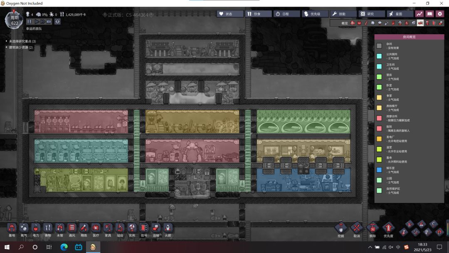Open the settings gear icon
449x253 pixels.
[x=440, y=14]
